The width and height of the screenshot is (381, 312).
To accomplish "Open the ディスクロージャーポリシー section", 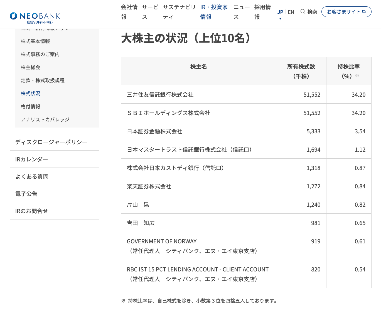I will point(54,142).
